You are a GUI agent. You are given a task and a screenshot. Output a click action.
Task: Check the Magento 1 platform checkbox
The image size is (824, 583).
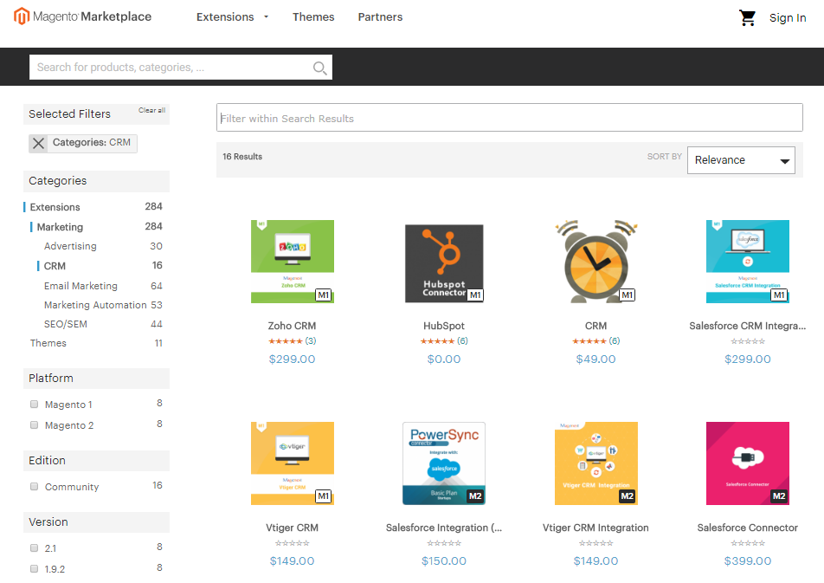pyautogui.click(x=34, y=404)
